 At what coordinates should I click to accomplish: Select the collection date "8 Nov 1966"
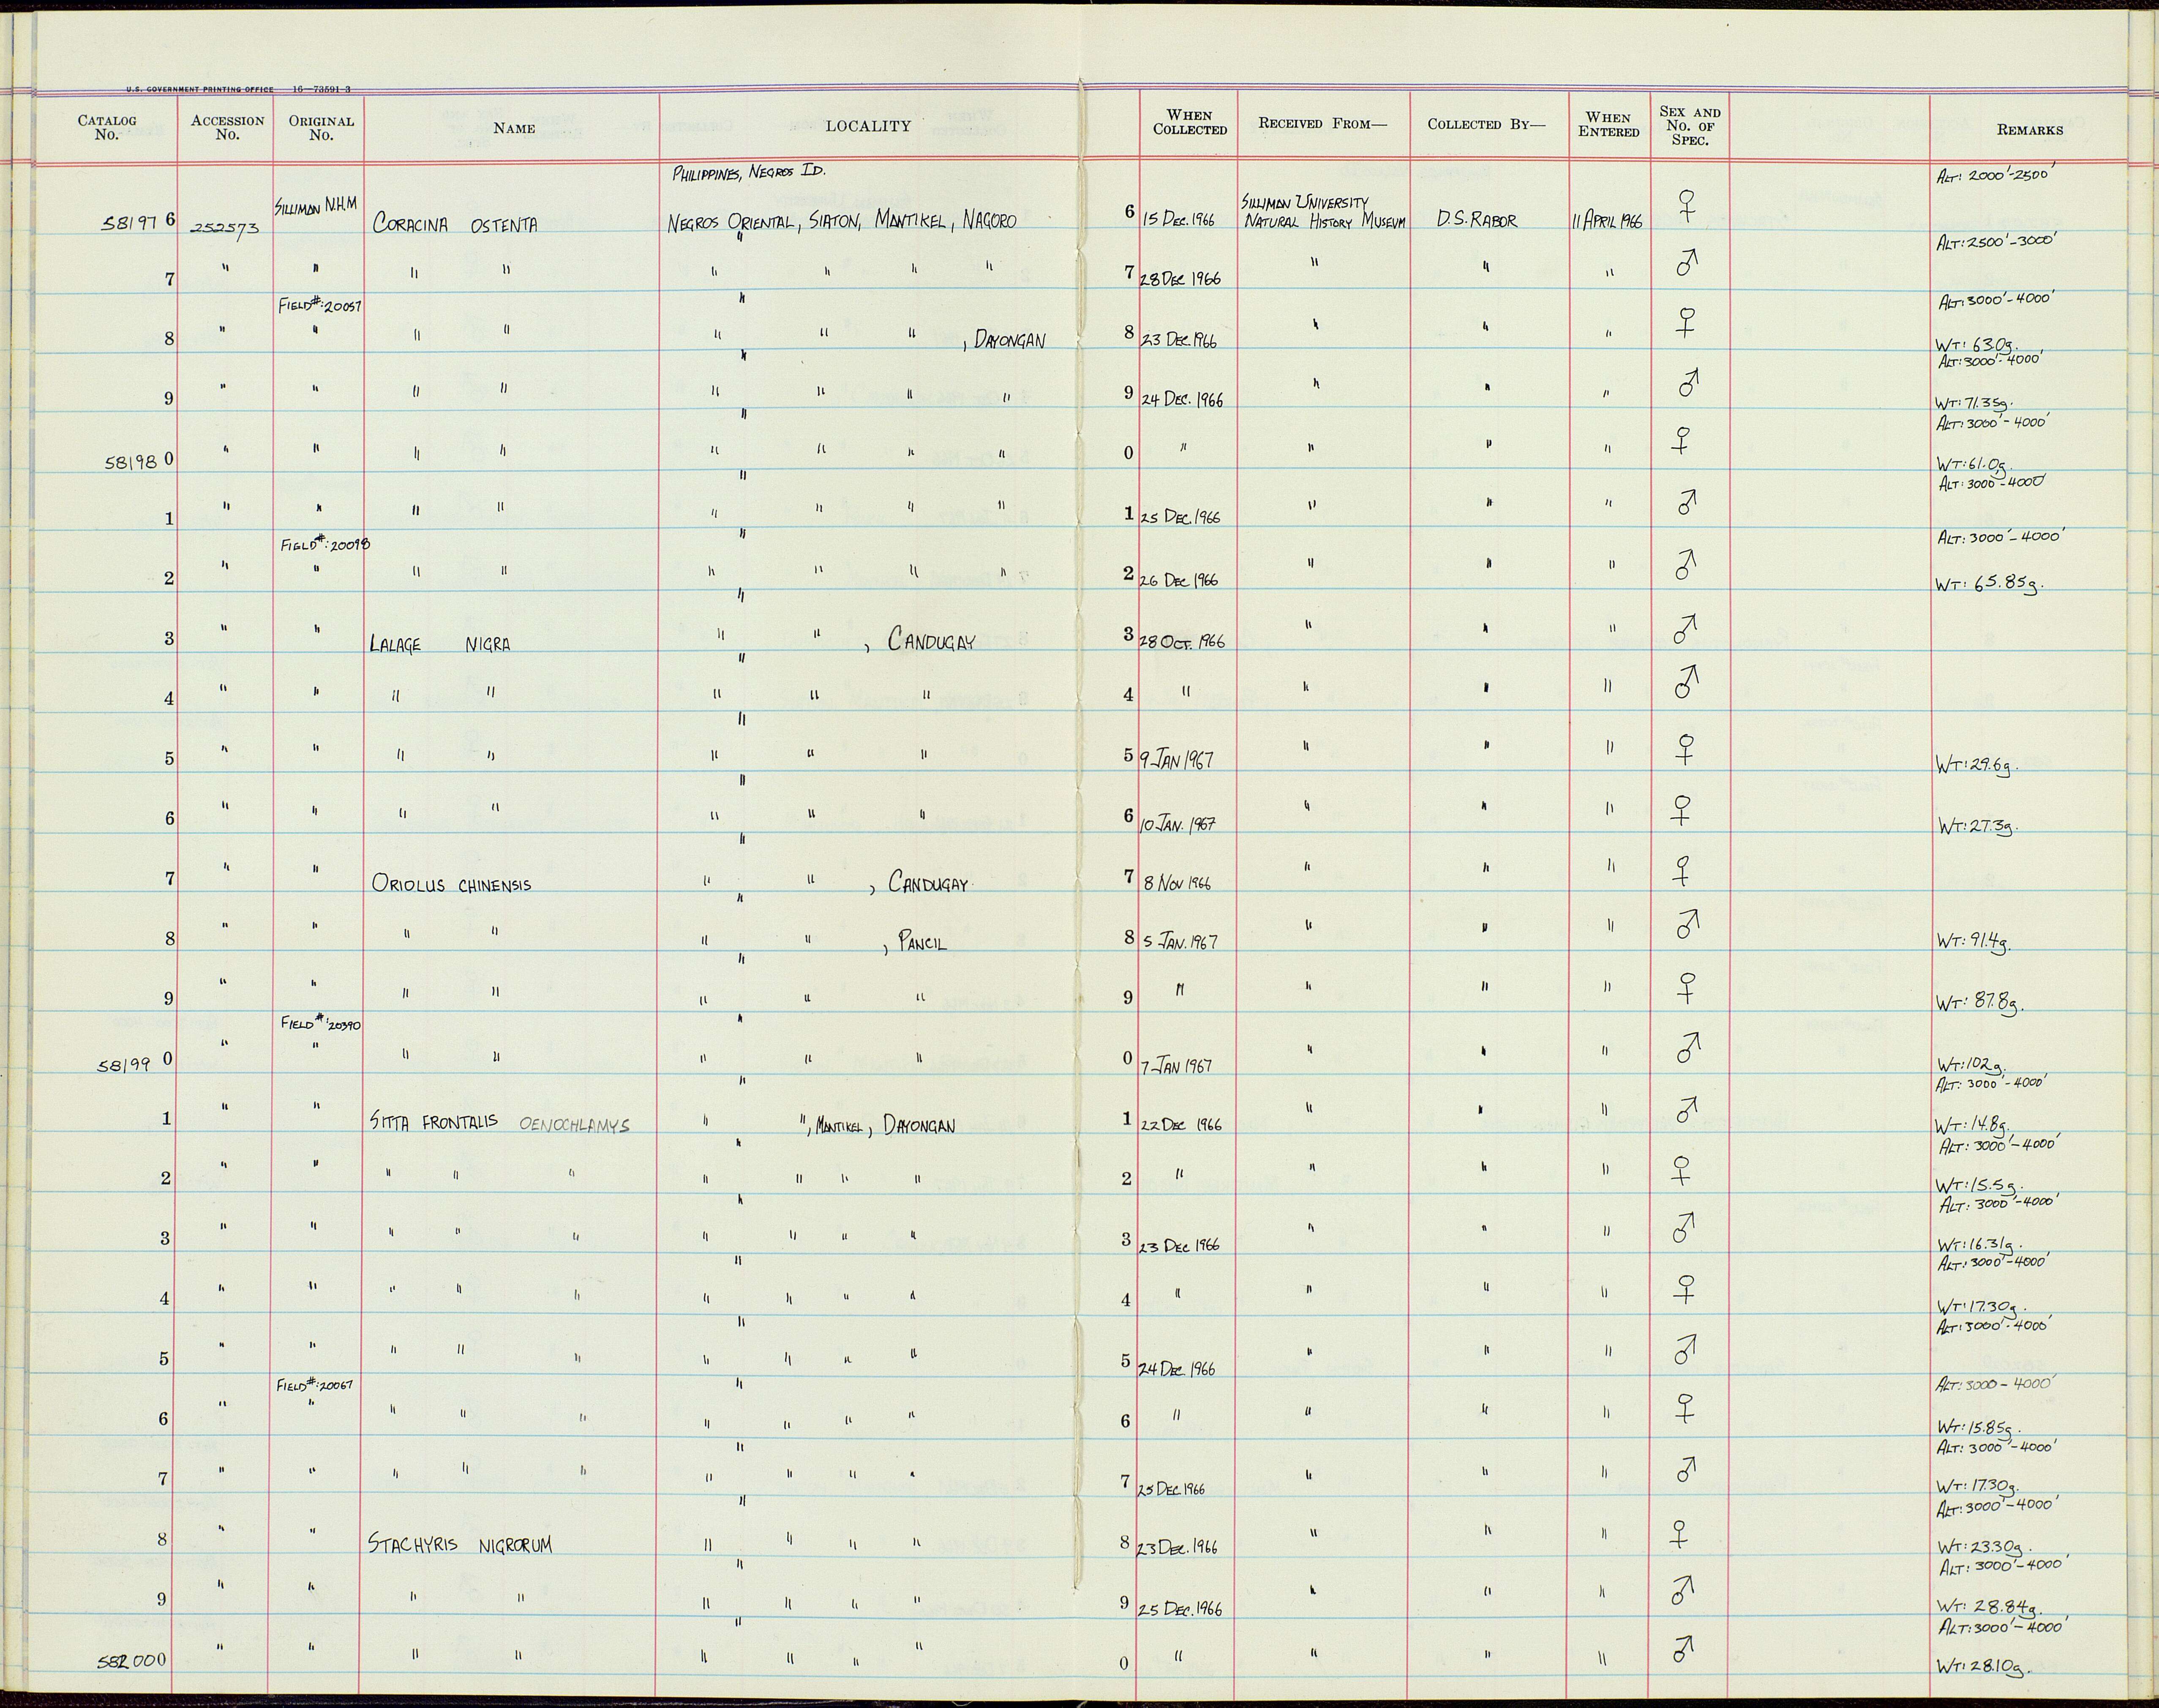click(1177, 883)
